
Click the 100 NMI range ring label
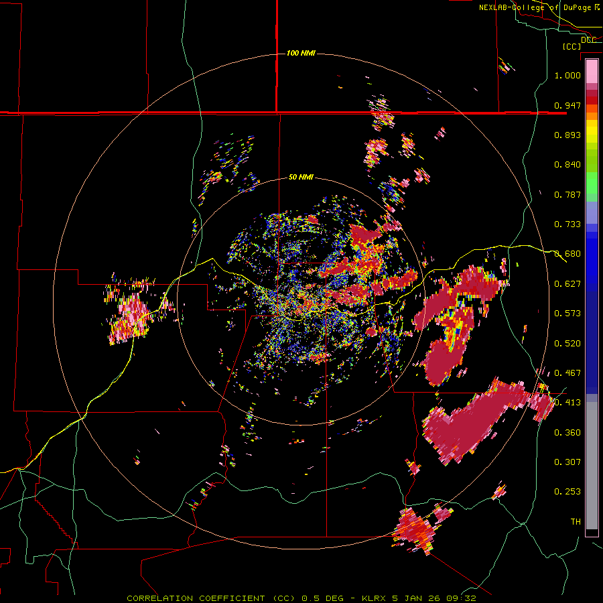click(301, 53)
